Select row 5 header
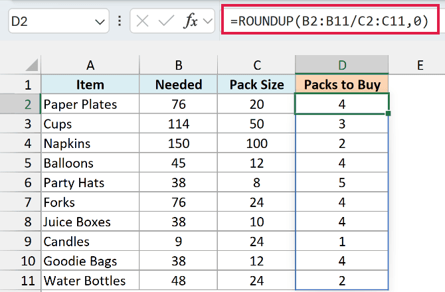445x292 pixels. coord(21,163)
